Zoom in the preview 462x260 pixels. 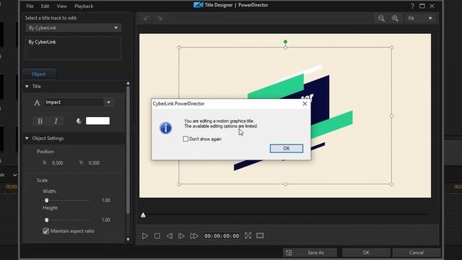click(x=395, y=19)
